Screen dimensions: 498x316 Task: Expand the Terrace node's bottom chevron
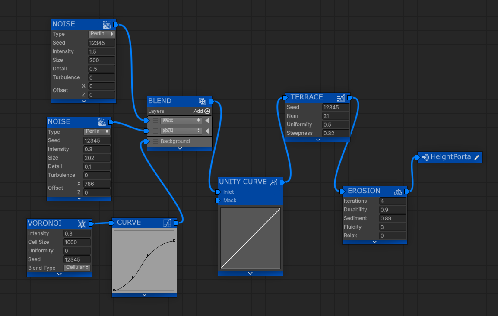pyautogui.click(x=318, y=140)
